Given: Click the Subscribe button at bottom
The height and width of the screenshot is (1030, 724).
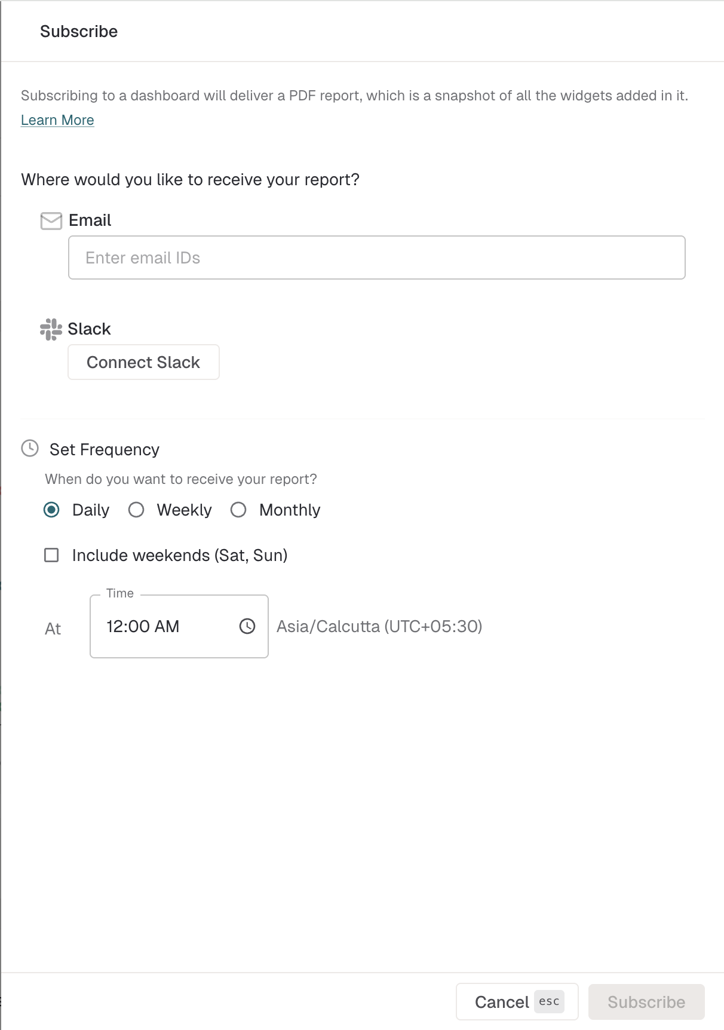Looking at the screenshot, I should (646, 1002).
